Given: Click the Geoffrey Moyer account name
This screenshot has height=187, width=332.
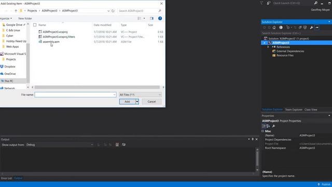Looking at the screenshot, I should point(320,10).
